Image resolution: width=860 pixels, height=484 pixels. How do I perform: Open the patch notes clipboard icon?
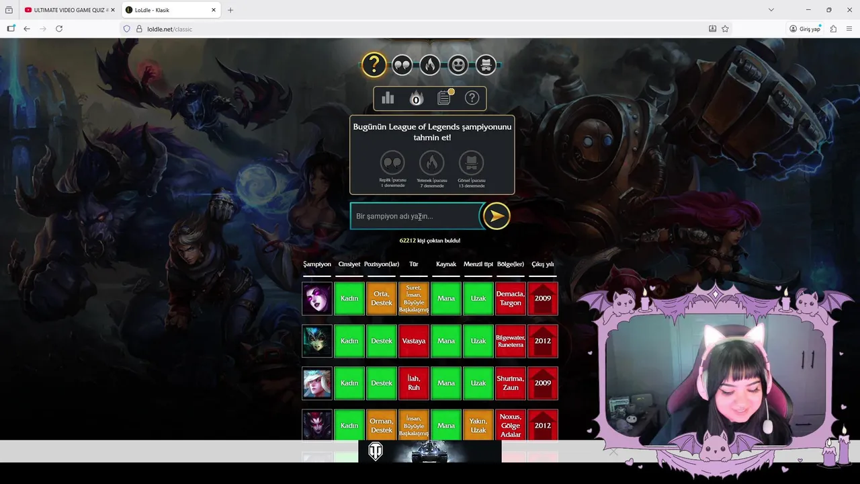(x=444, y=98)
